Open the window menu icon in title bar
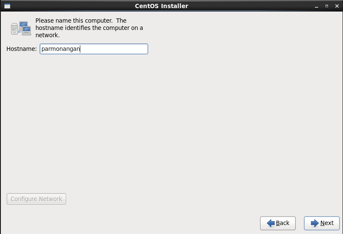Image resolution: width=343 pixels, height=234 pixels. point(7,6)
